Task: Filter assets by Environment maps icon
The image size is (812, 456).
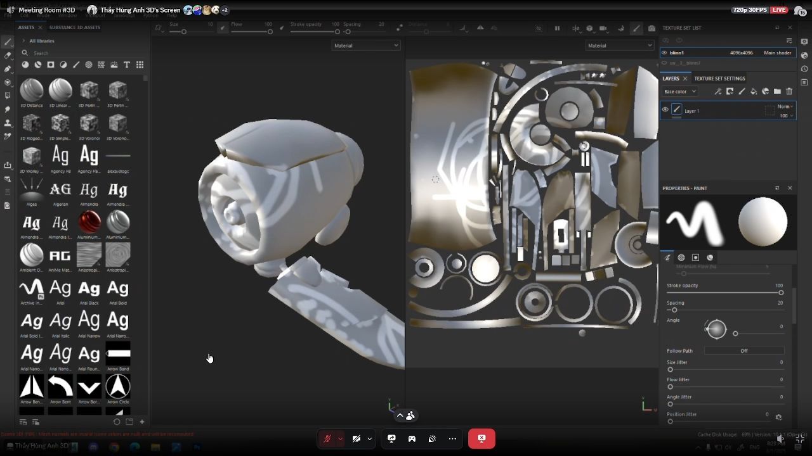Action: coord(114,65)
